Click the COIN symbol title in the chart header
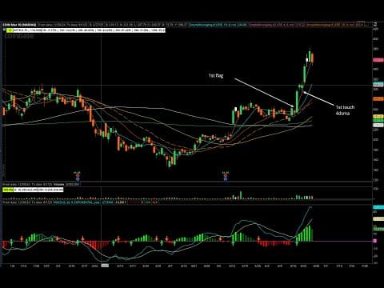 19,25
